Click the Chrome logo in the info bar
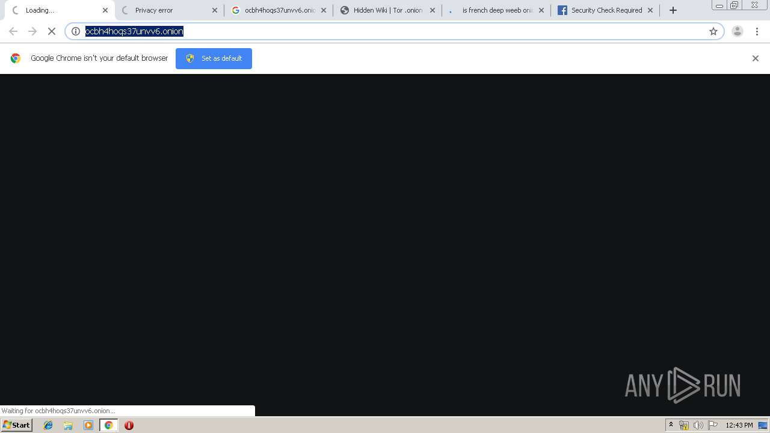The width and height of the screenshot is (770, 433). click(x=16, y=58)
